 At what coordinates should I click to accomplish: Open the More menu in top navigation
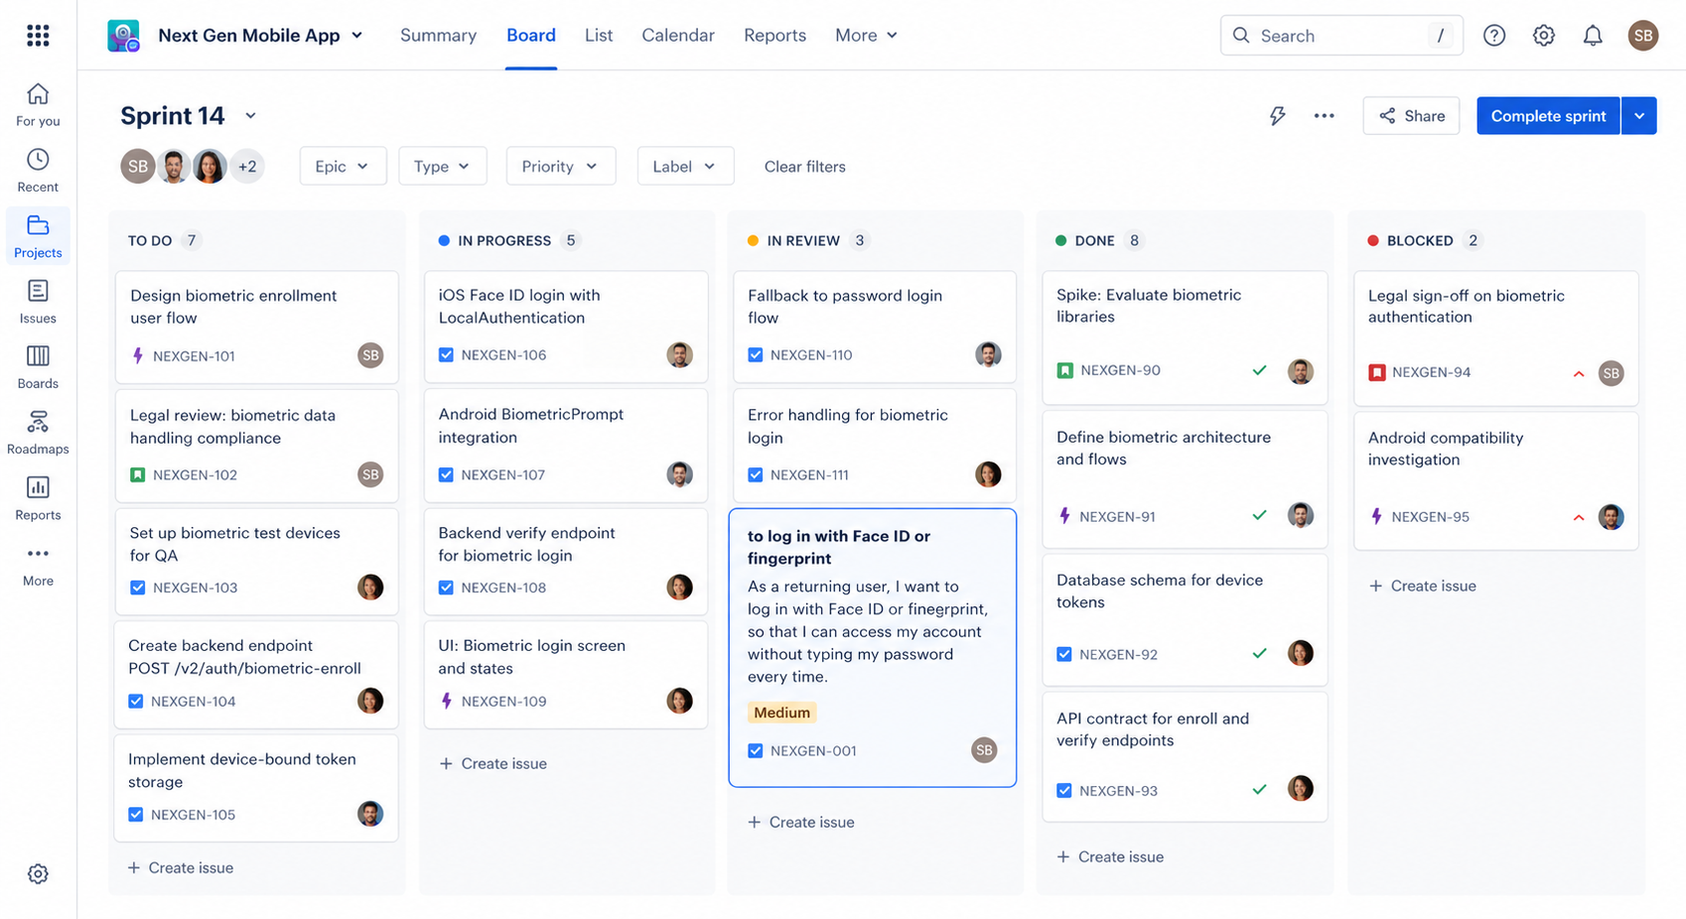pyautogui.click(x=866, y=36)
